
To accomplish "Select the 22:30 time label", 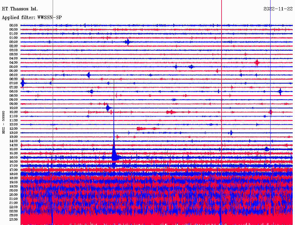I will [14, 211].
